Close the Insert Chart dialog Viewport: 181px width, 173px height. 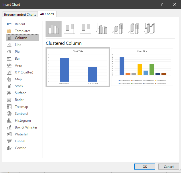tap(175, 4)
